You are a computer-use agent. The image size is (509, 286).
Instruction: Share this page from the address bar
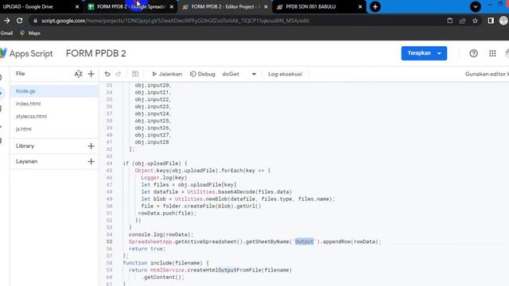point(463,21)
